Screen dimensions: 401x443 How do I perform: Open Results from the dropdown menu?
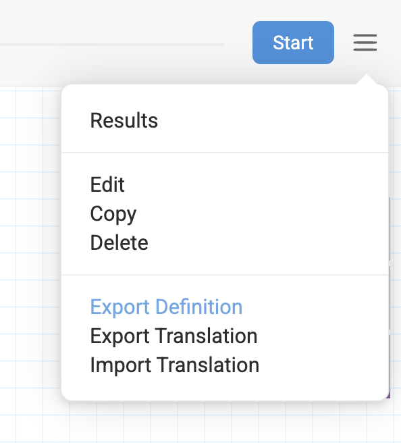pos(124,120)
